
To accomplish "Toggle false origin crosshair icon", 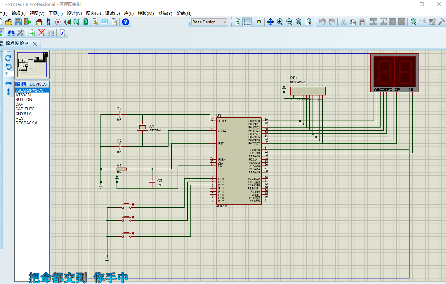I will pos(259,22).
